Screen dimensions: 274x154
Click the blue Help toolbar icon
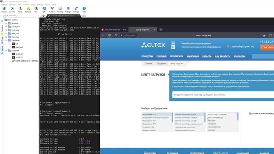[84, 9]
